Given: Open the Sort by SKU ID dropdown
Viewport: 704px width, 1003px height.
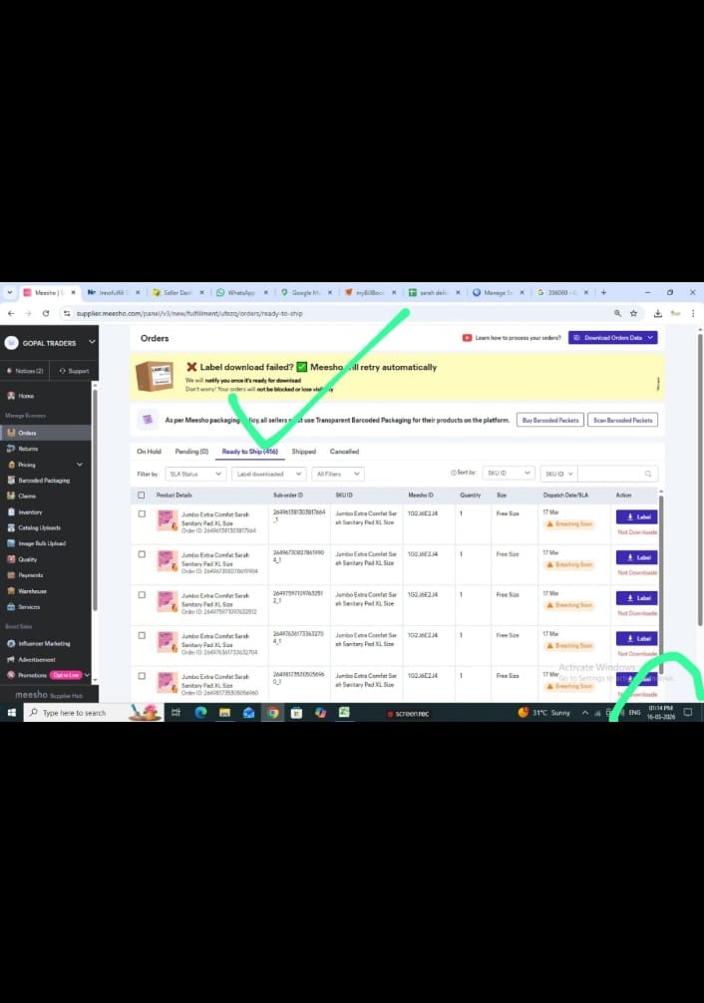Looking at the screenshot, I should pyautogui.click(x=507, y=475).
